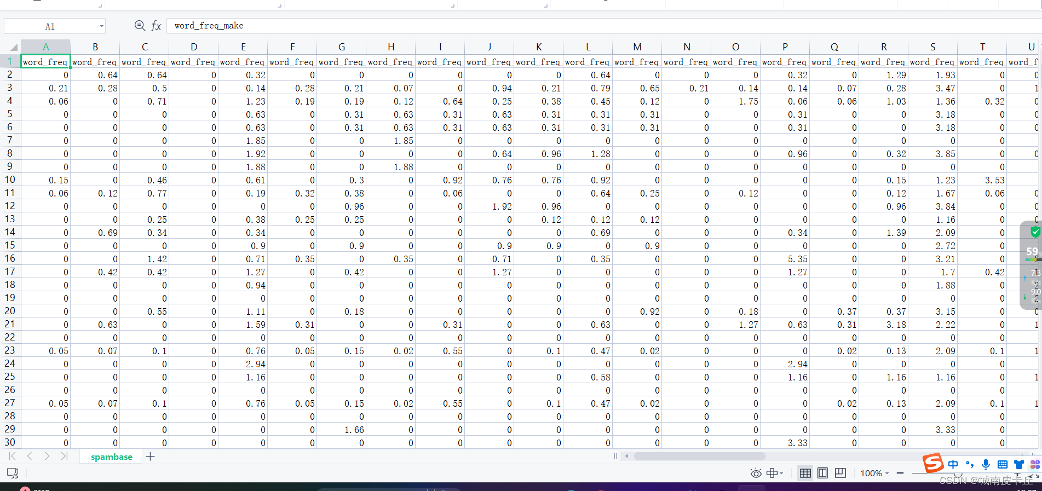Jump to the first sheet with navigation arrow
The width and height of the screenshot is (1042, 491).
pos(12,456)
